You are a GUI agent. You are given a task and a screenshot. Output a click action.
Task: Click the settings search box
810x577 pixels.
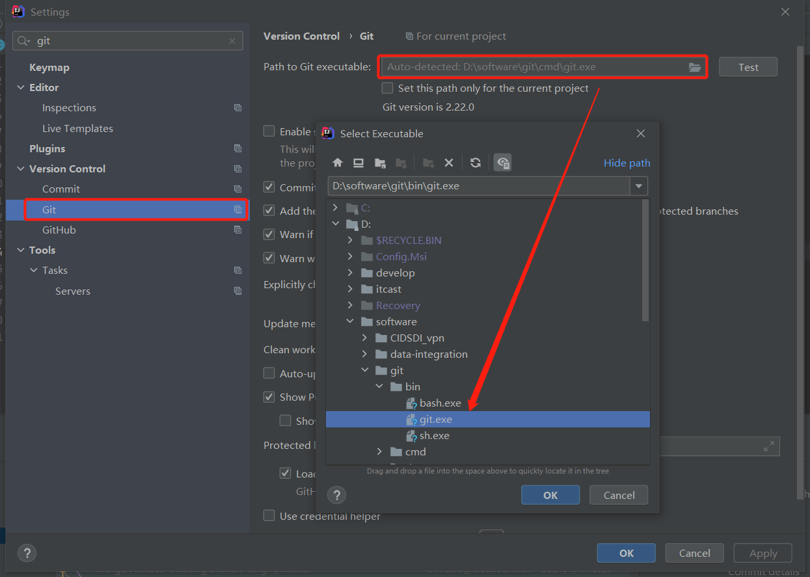pos(128,41)
